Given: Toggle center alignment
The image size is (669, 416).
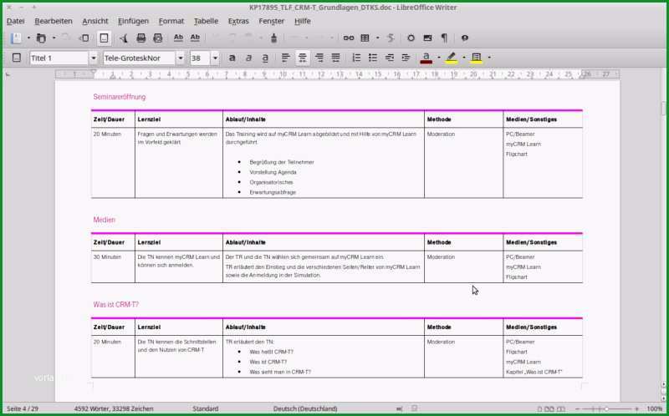Looking at the screenshot, I should (303, 58).
